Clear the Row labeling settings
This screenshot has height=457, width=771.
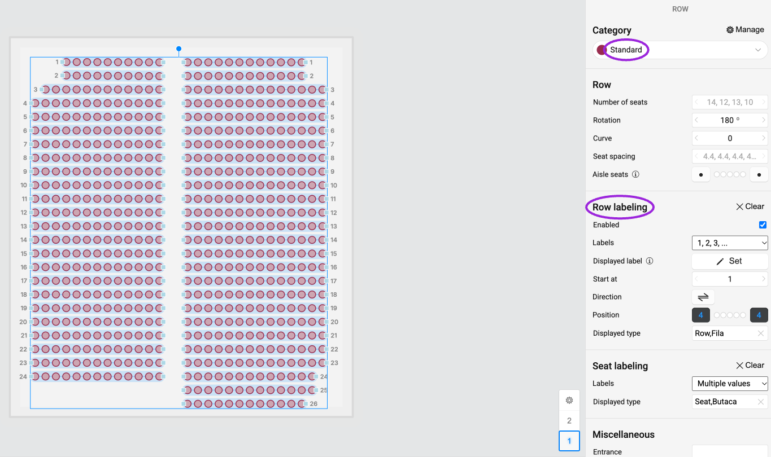(x=750, y=206)
